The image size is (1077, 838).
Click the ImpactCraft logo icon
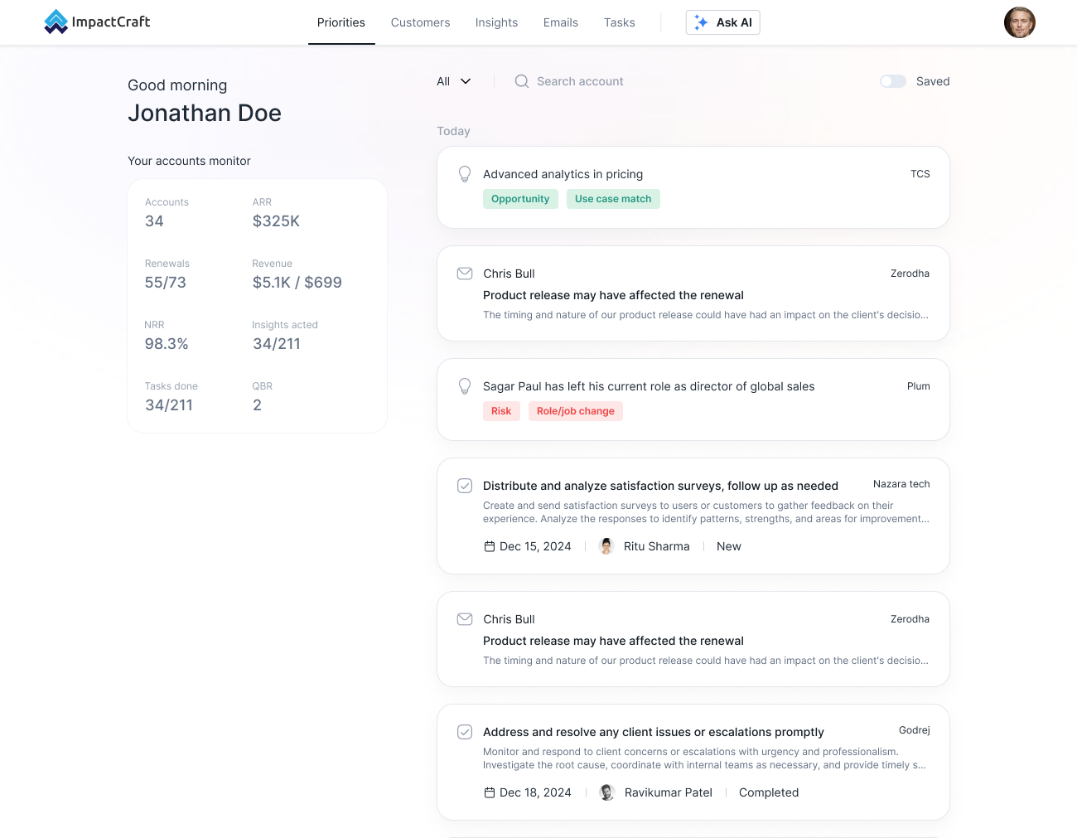pos(56,22)
